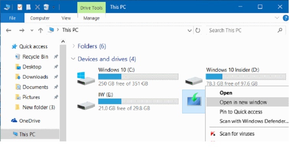The height and width of the screenshot is (154, 289).
Task: Open the File menu
Action: [x=12, y=18]
